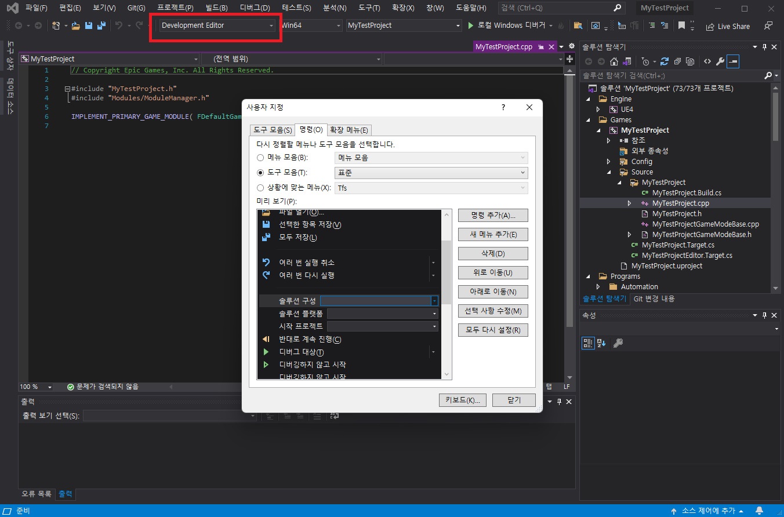The height and width of the screenshot is (517, 784).
Task: Open the 디버그(D) menu
Action: (x=255, y=8)
